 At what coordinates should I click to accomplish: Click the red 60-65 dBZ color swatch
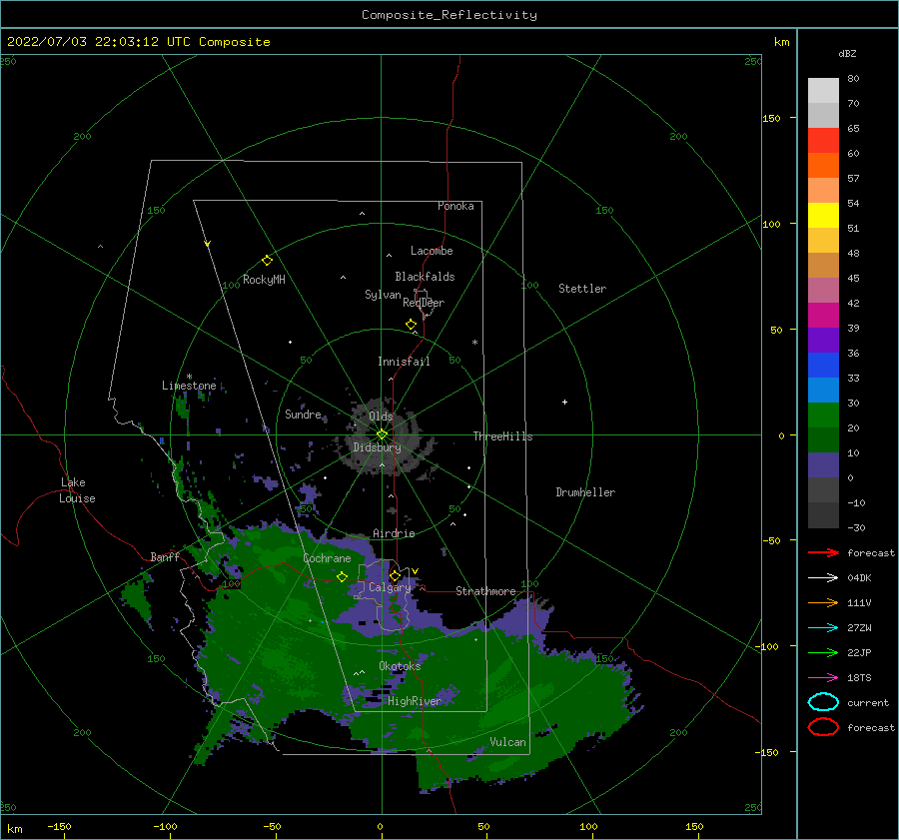click(823, 141)
